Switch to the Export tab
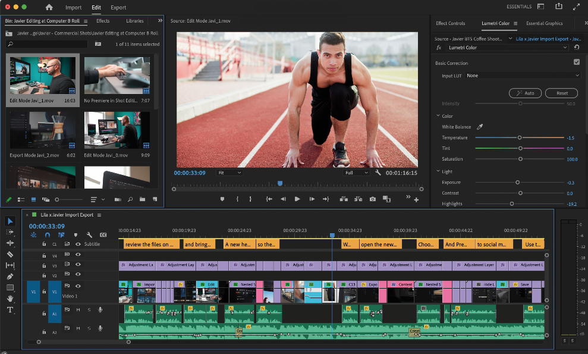Image resolution: width=588 pixels, height=354 pixels. 117,8
